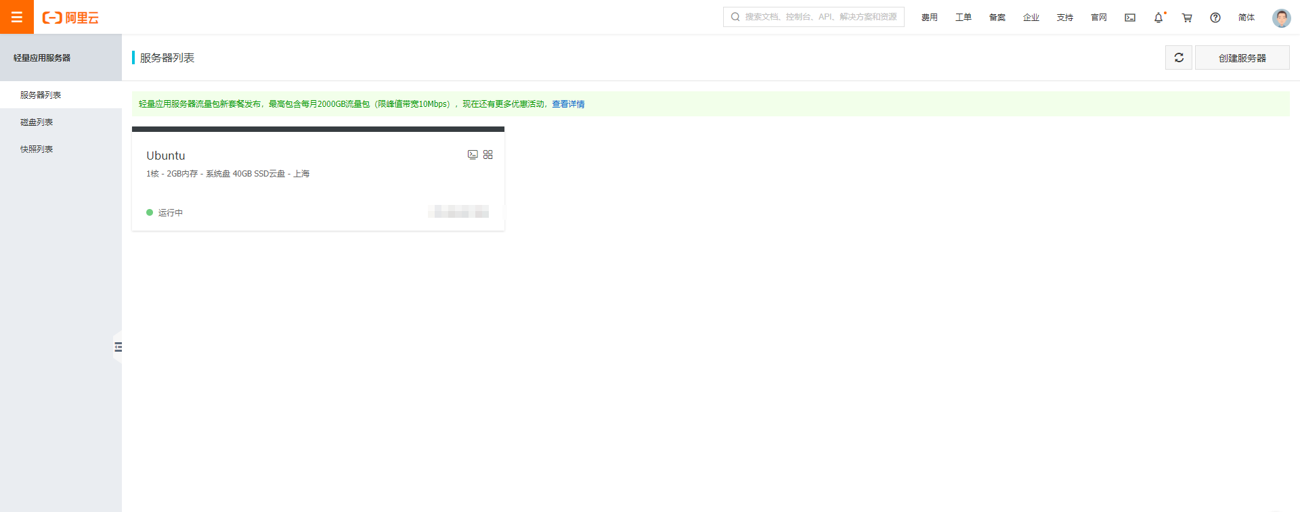The width and height of the screenshot is (1300, 512).
Task: Open 支持 menu in top bar
Action: tap(1065, 18)
